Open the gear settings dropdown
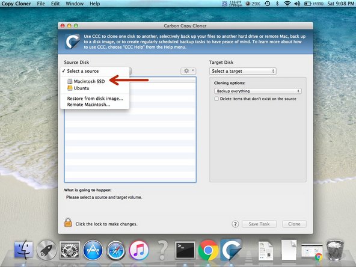356x267 pixels. [x=188, y=71]
